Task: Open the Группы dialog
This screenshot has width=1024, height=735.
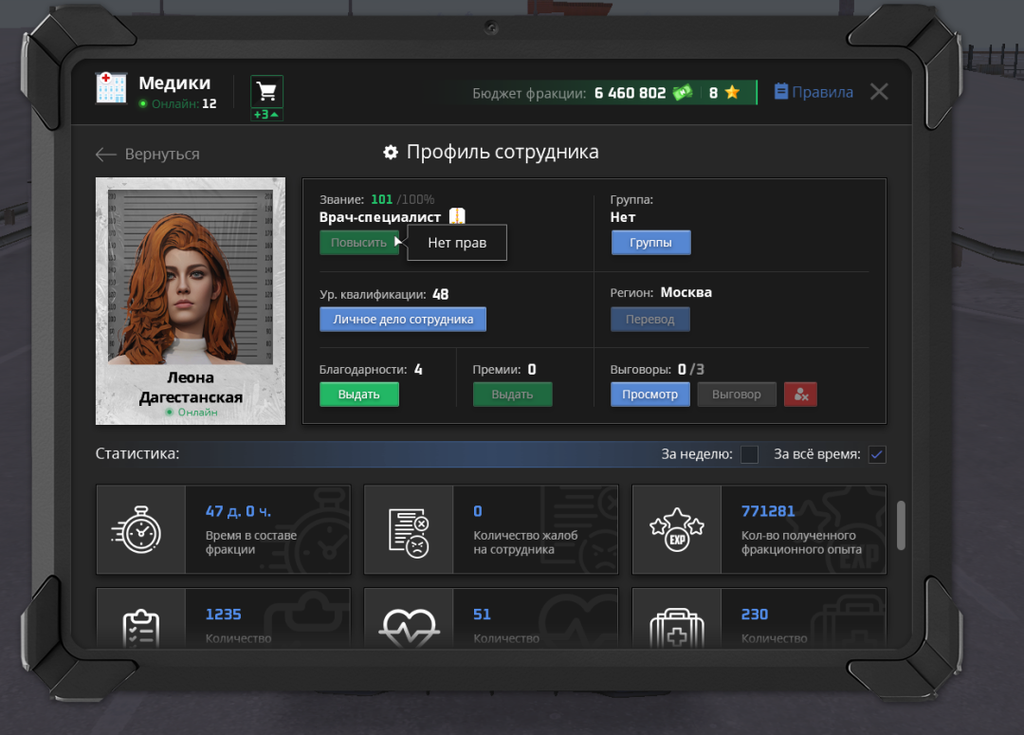Action: pyautogui.click(x=650, y=242)
